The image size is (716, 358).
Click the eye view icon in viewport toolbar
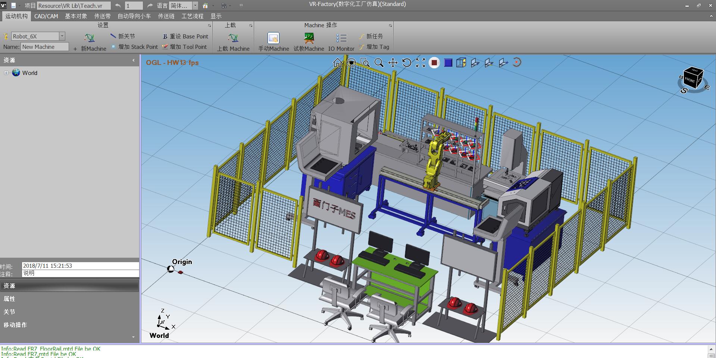[351, 63]
